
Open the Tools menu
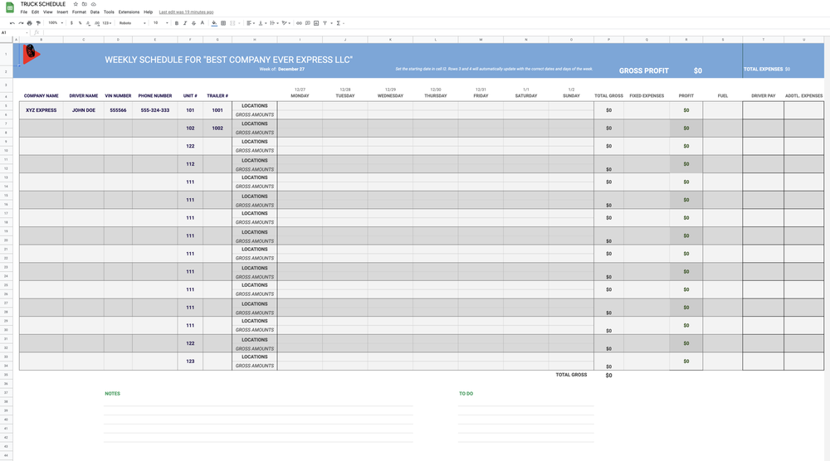pos(109,12)
